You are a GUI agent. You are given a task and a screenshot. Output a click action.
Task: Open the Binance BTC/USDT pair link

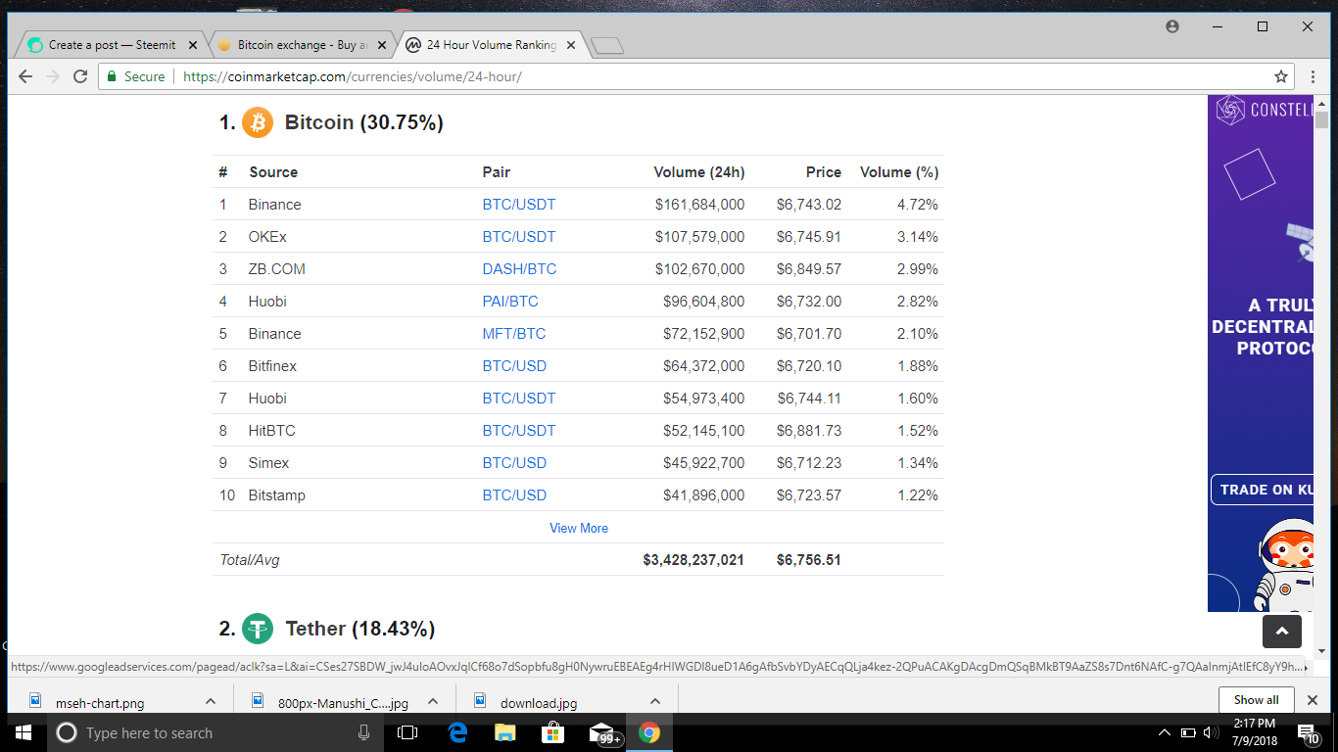(x=519, y=205)
